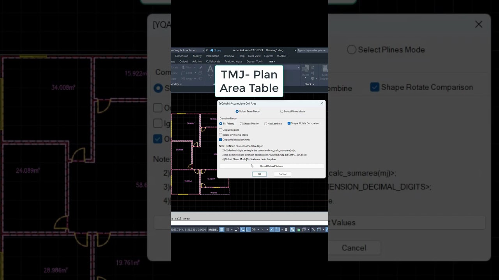The image size is (499, 280).
Task: Click the Share paper-plane icon
Action: tap(212, 50)
